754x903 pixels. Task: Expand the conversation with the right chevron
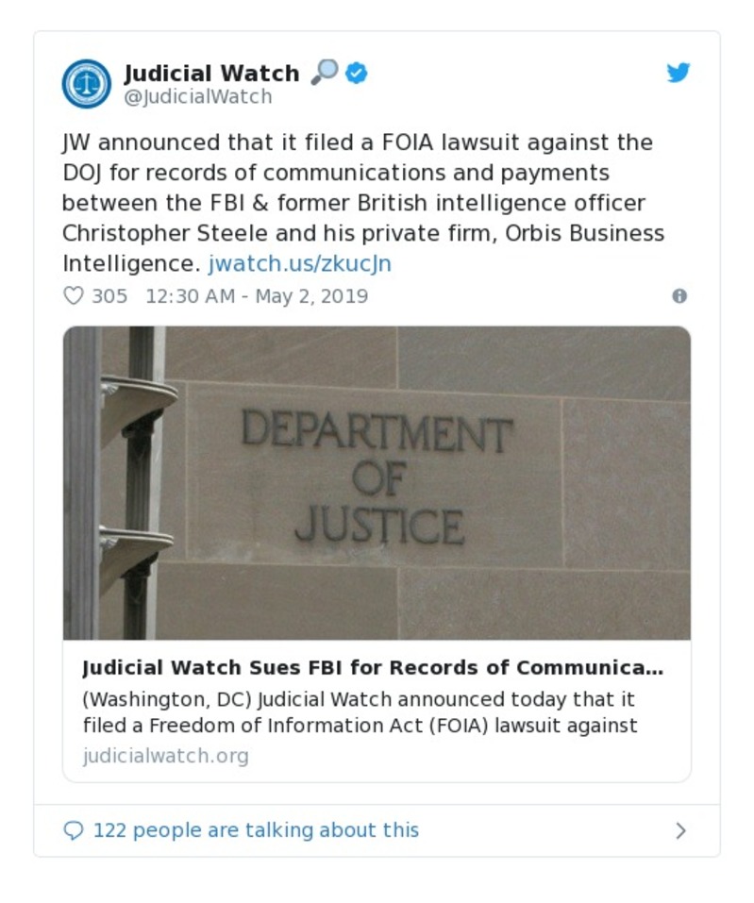(x=680, y=830)
